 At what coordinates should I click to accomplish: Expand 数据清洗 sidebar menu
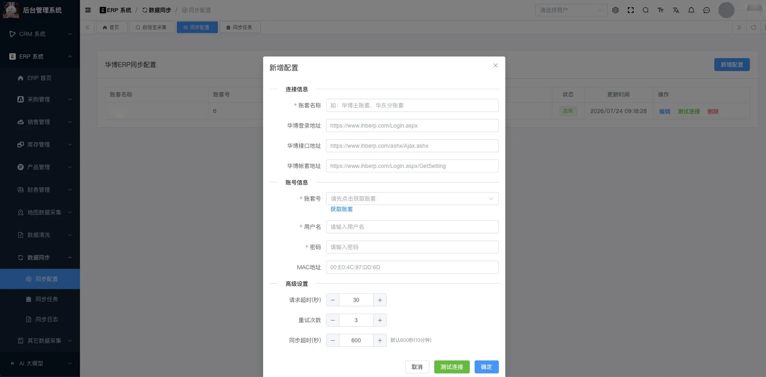tap(40, 235)
